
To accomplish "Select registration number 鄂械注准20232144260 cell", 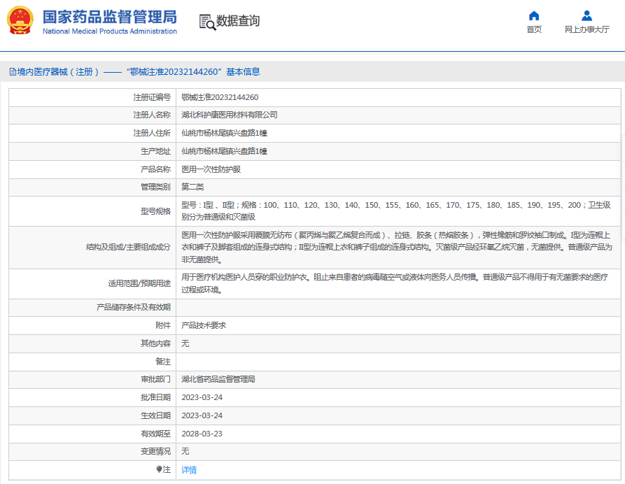I will 220,97.
